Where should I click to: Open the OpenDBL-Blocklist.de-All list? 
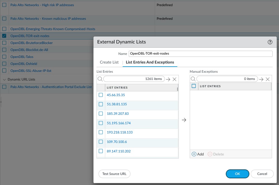point(29,50)
